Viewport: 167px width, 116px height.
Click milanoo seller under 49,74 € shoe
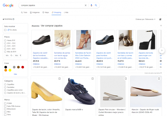pyautogui.click(x=36, y=64)
